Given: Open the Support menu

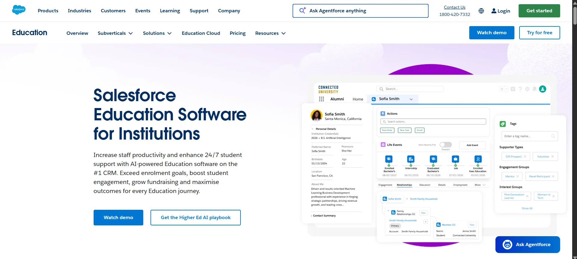Looking at the screenshot, I should click(x=199, y=11).
